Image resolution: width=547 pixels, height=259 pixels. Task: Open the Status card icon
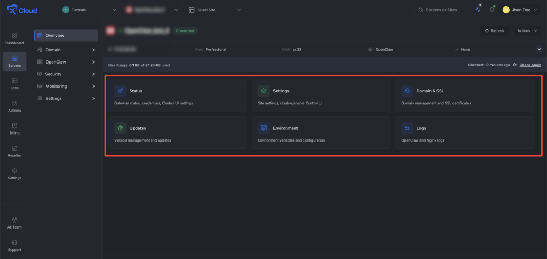[x=120, y=91]
